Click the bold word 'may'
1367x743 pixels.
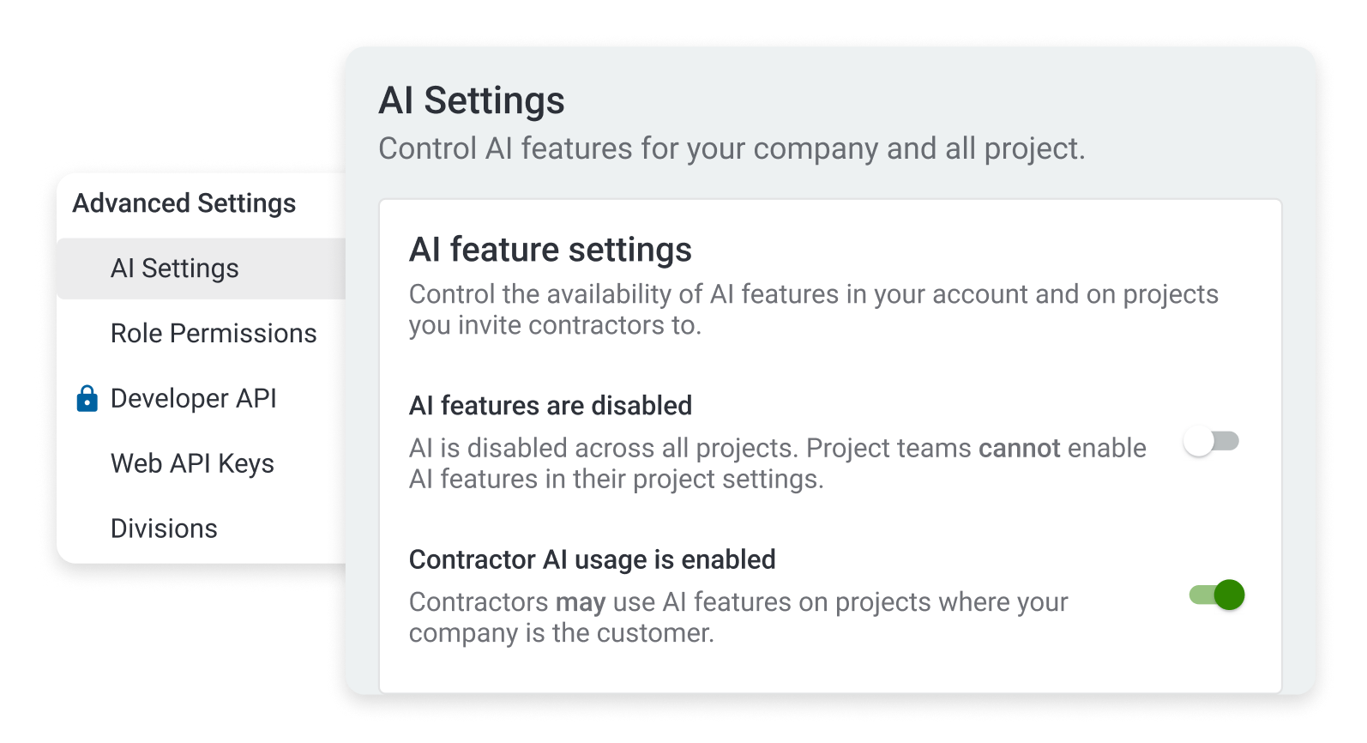click(581, 603)
